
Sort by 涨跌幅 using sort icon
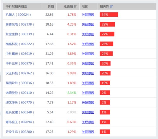click(75, 6)
